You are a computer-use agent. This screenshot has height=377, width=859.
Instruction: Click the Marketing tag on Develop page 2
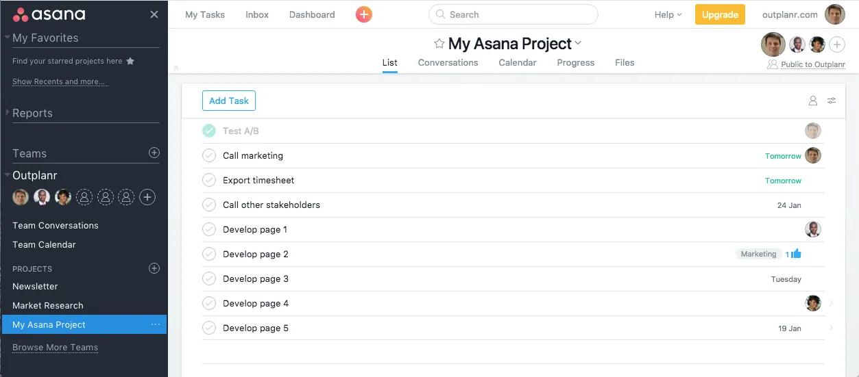point(758,254)
